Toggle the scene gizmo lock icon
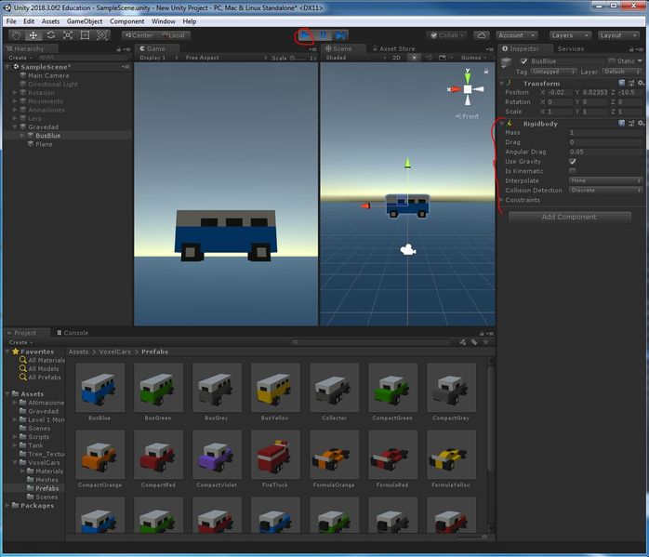 coord(486,72)
